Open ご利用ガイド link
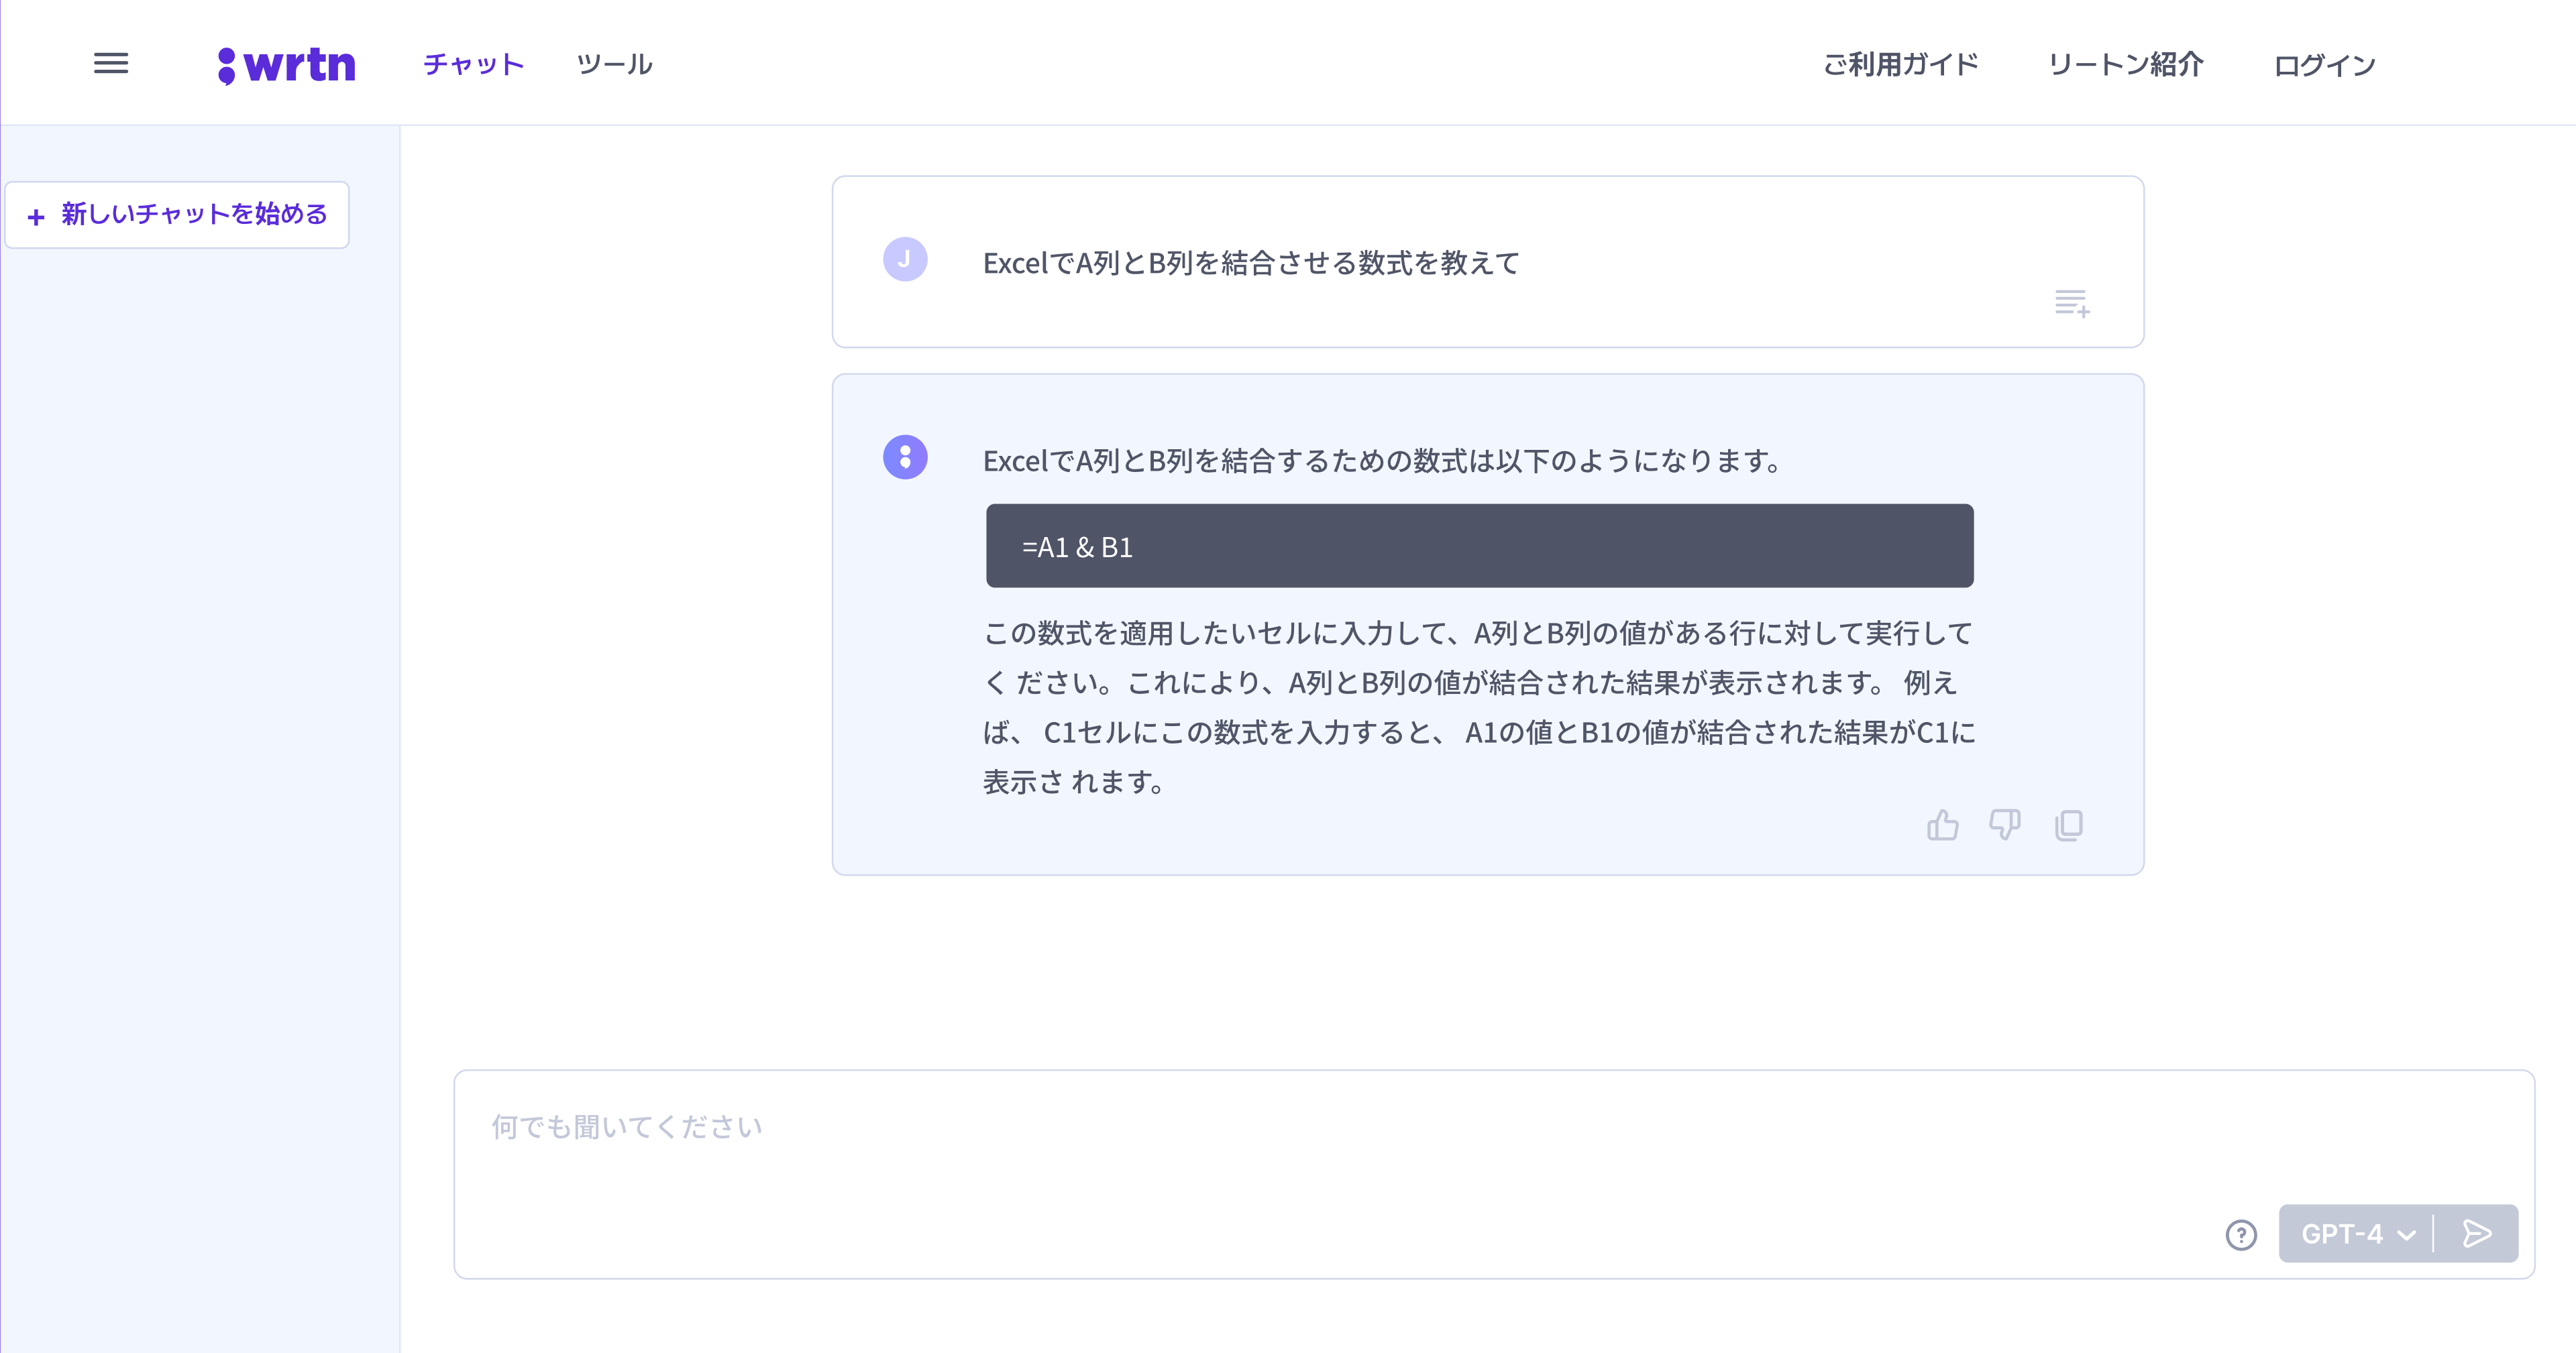 [x=1900, y=65]
